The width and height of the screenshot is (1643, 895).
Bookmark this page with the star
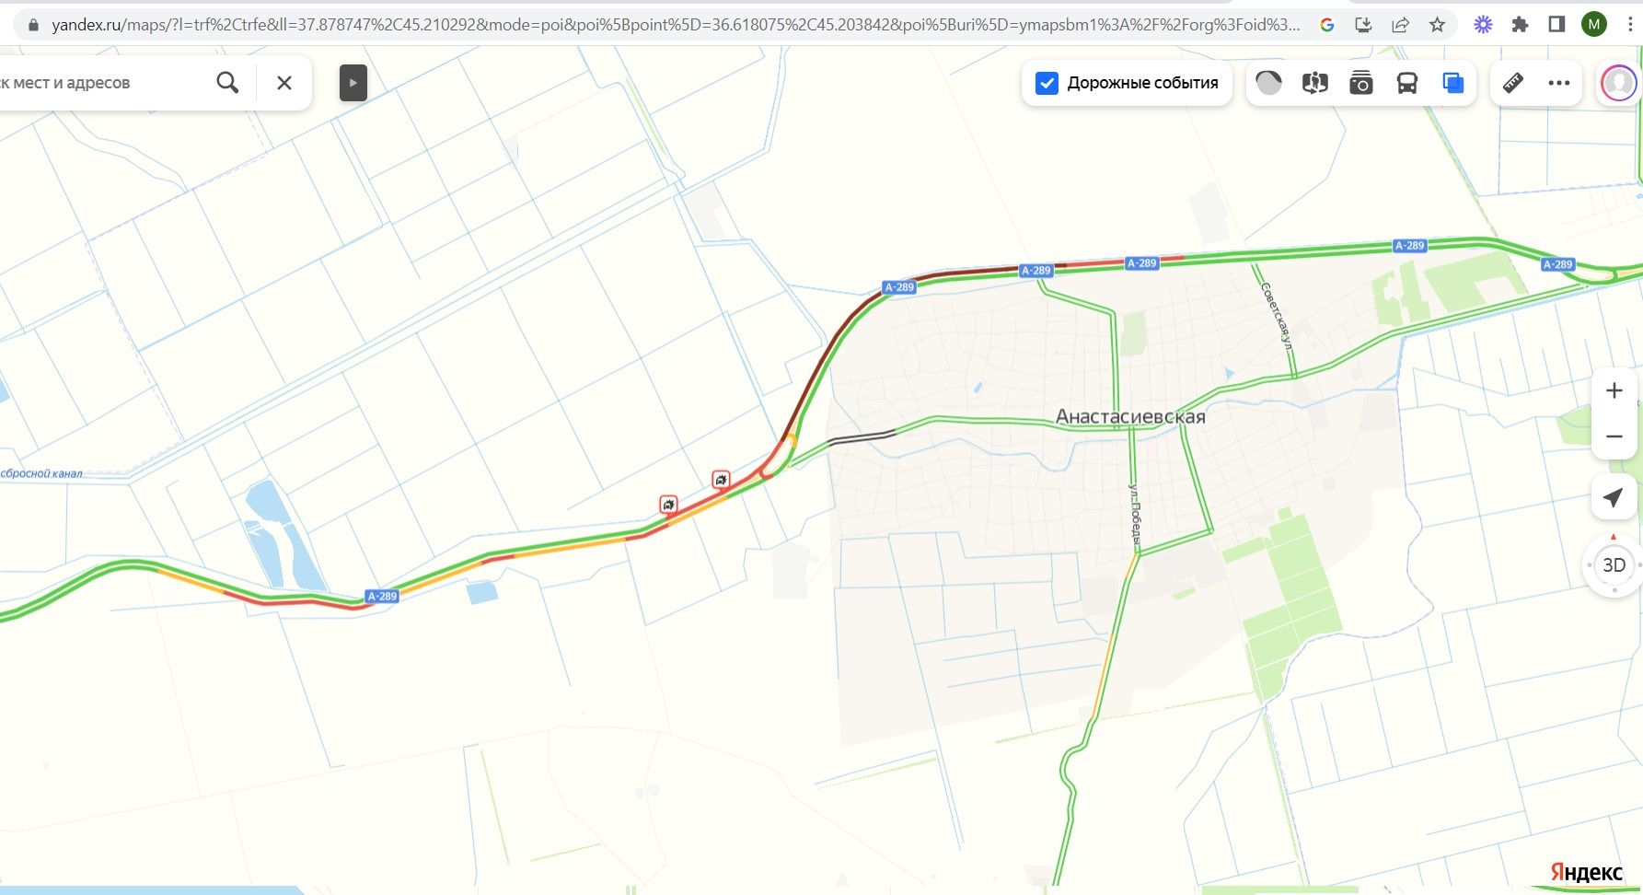point(1437,25)
